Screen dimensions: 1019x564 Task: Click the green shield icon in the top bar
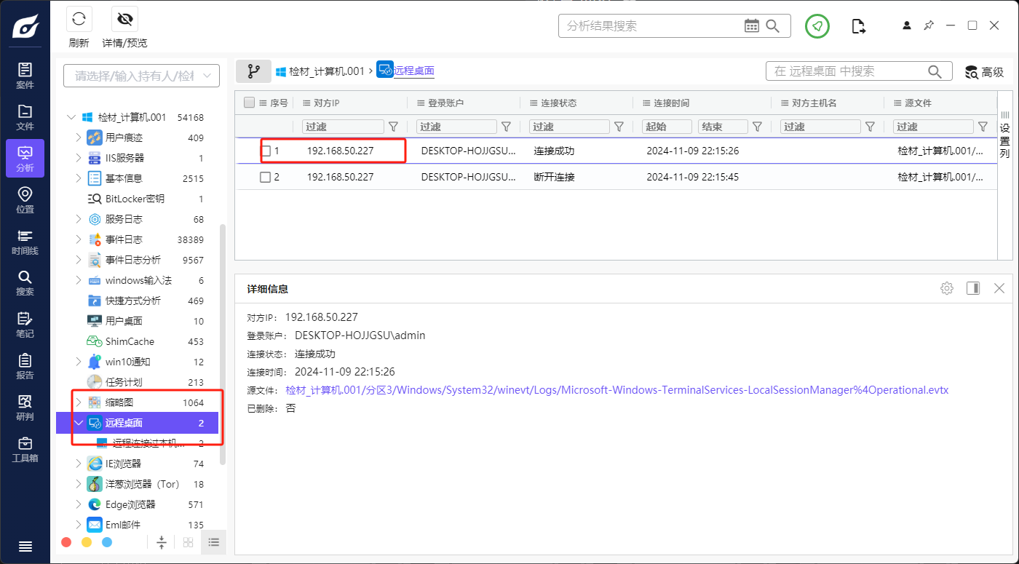pyautogui.click(x=817, y=26)
